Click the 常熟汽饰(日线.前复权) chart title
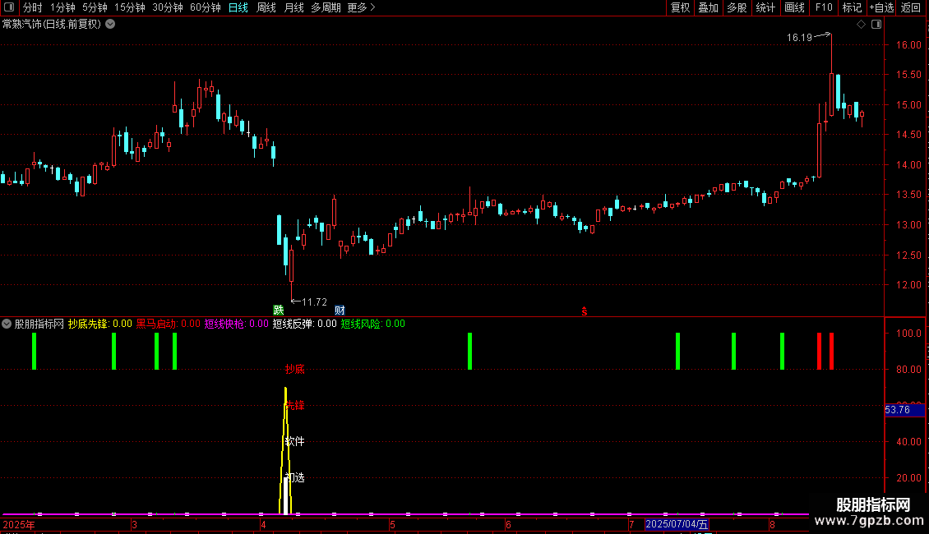929x534 pixels. (52, 25)
